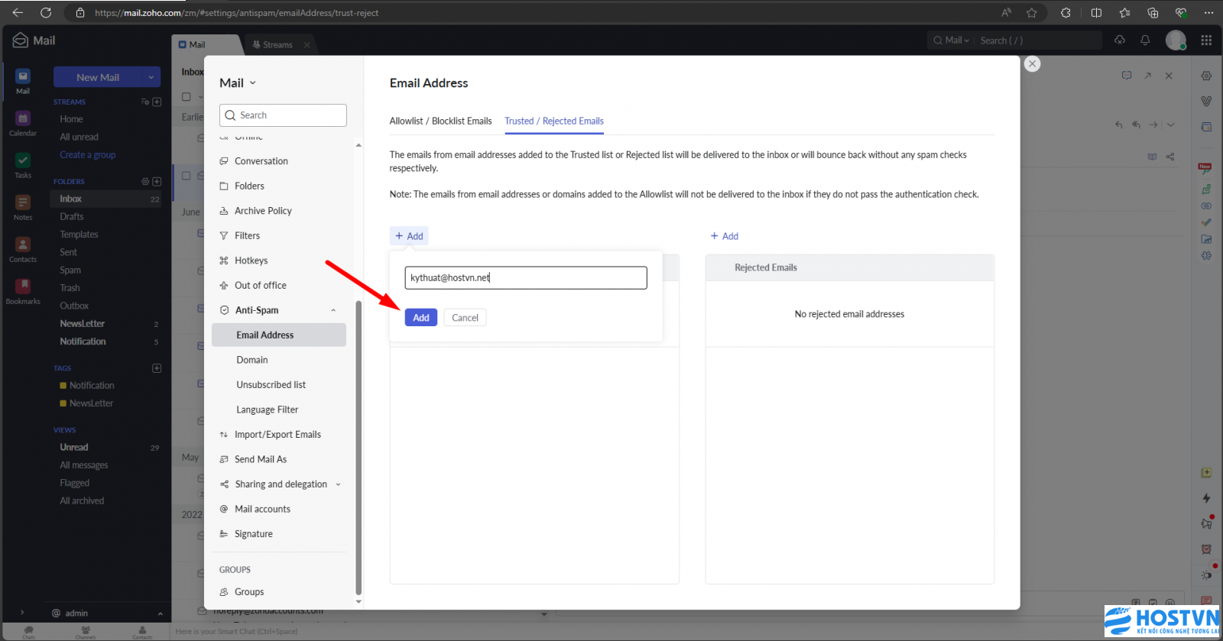Open the Mail search scope dropdown
Viewport: 1223px width, 641px height.
point(952,40)
